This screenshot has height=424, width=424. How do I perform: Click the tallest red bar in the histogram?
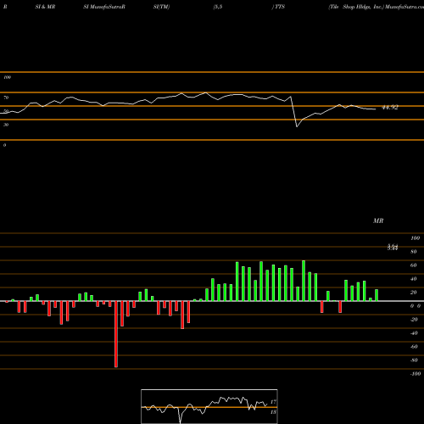[x=116, y=334]
